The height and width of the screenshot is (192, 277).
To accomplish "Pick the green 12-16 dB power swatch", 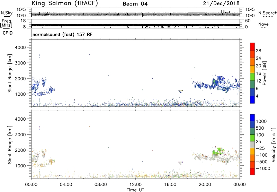I will pyautogui.click(x=252, y=77).
